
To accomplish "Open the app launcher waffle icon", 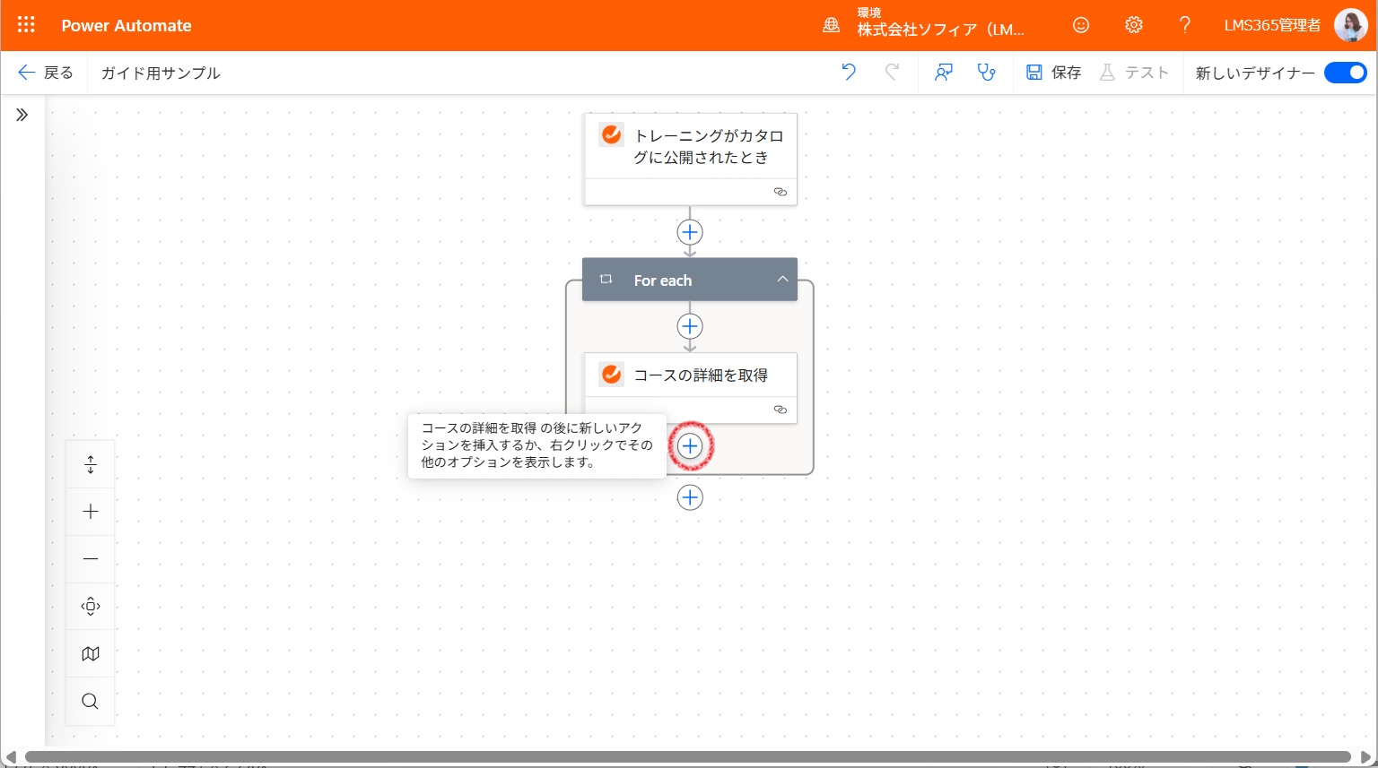I will tap(26, 25).
